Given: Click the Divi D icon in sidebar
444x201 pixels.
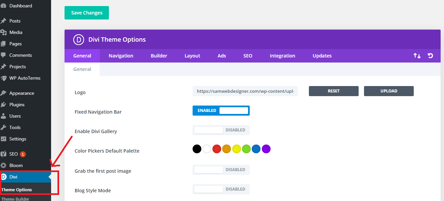Looking at the screenshot, I should click(4, 177).
